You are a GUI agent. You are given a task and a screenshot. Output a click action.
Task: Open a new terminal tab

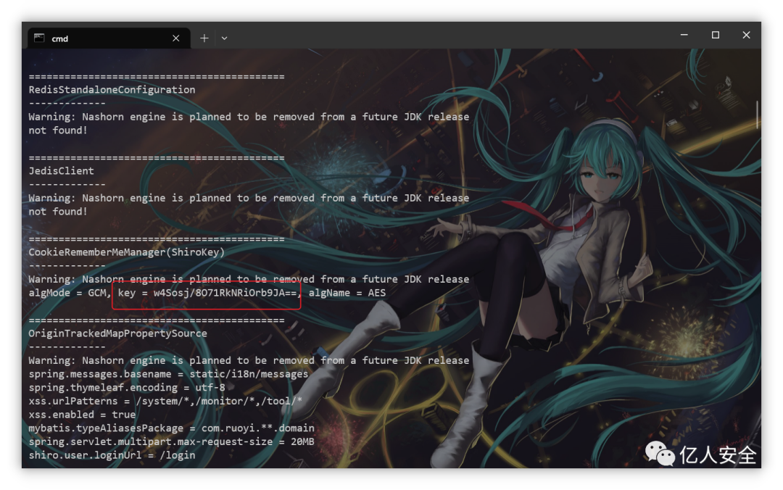click(204, 38)
